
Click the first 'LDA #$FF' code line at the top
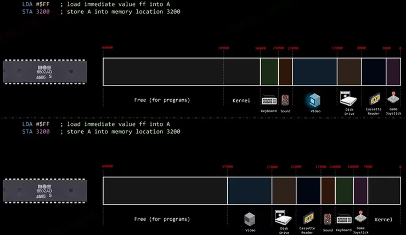point(36,4)
